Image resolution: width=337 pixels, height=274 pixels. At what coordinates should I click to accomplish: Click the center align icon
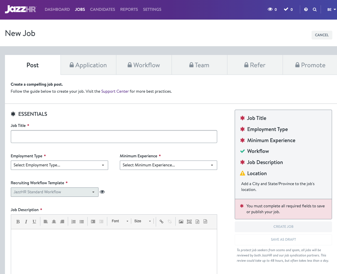[54, 222]
